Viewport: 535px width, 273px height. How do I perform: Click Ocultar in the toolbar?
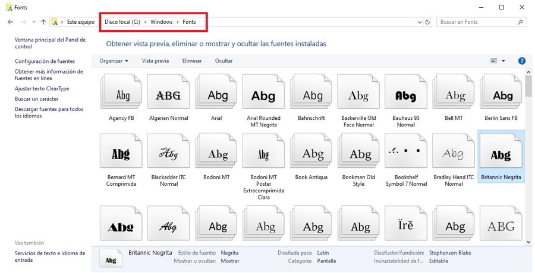(x=224, y=61)
